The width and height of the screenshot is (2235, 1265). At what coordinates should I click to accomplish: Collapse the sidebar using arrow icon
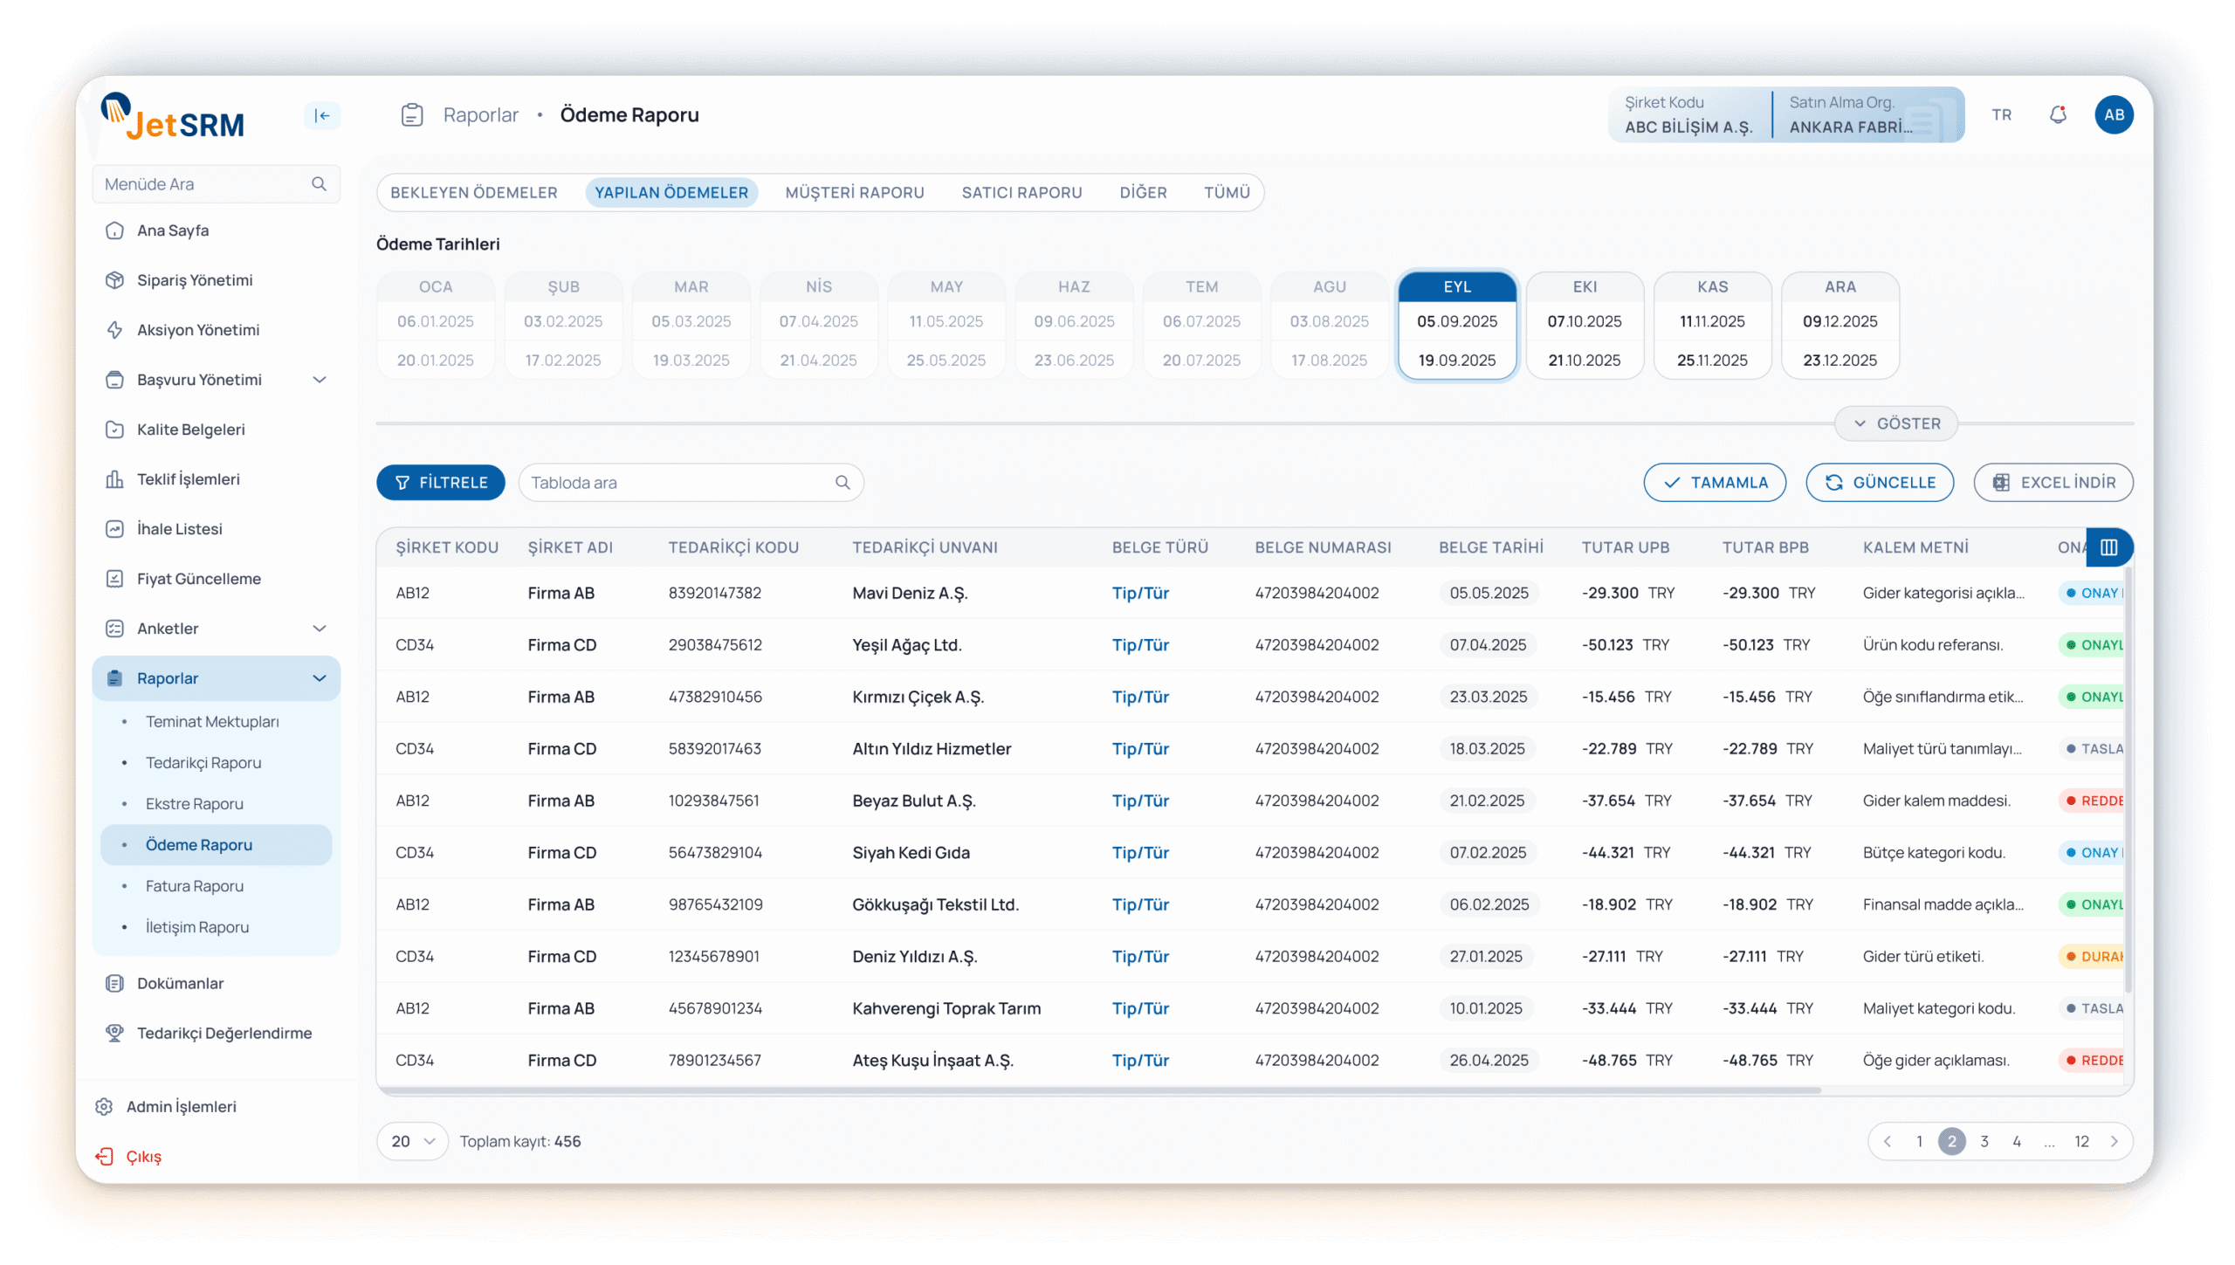pos(322,115)
